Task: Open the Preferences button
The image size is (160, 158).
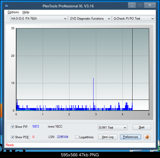Action: pyautogui.click(x=131, y=137)
